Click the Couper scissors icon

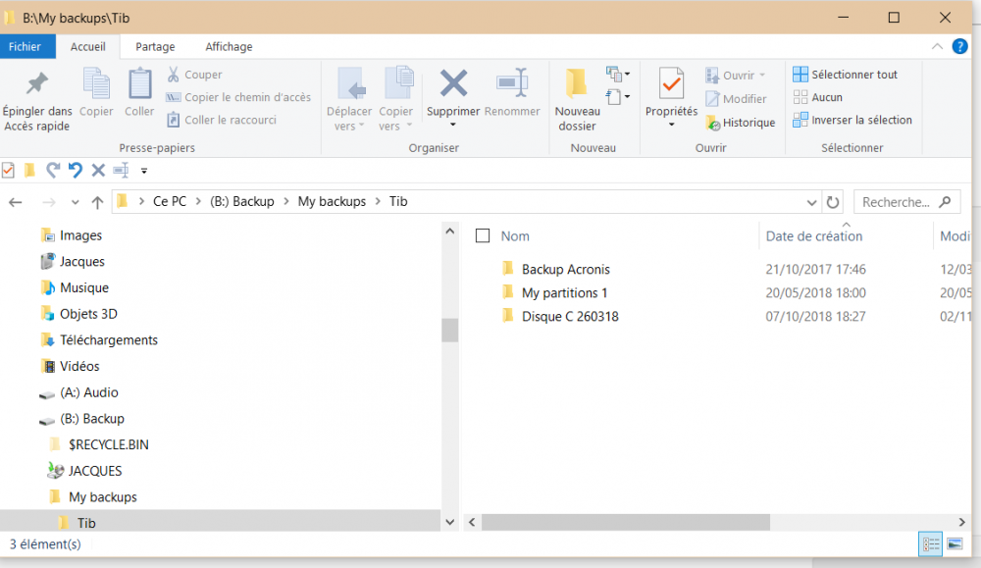pyautogui.click(x=174, y=75)
